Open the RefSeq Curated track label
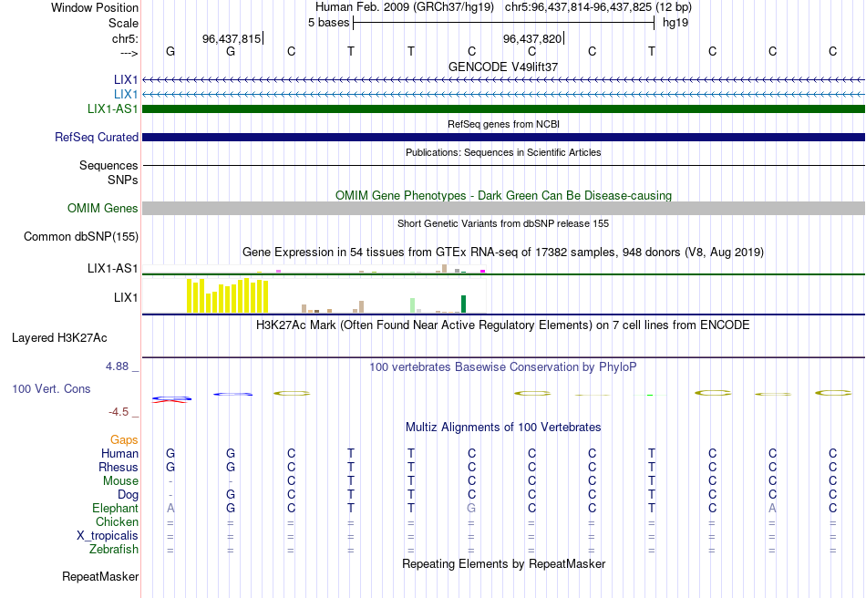This screenshot has width=866, height=598. point(97,137)
